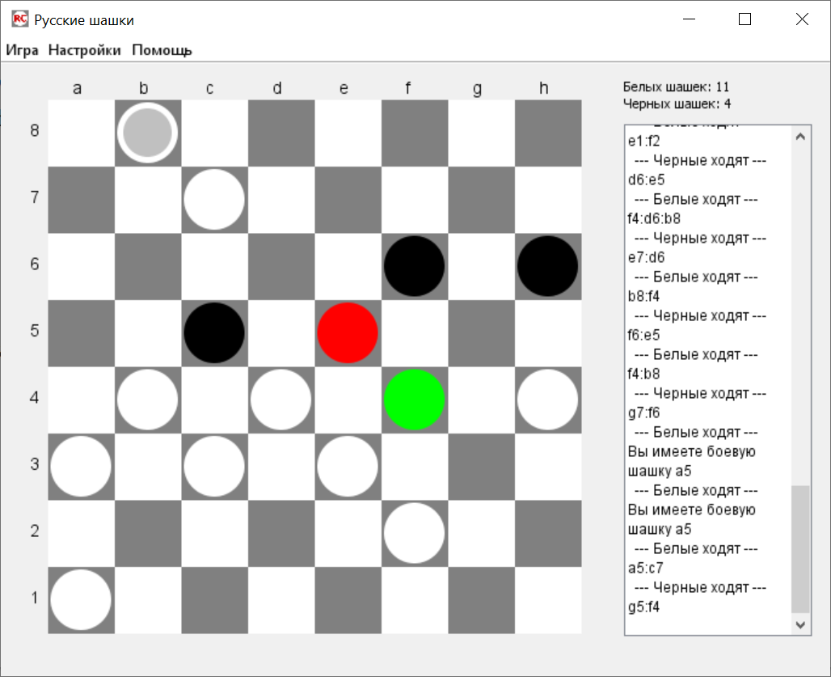Click the empty dark square g3
831x677 pixels.
pos(481,466)
